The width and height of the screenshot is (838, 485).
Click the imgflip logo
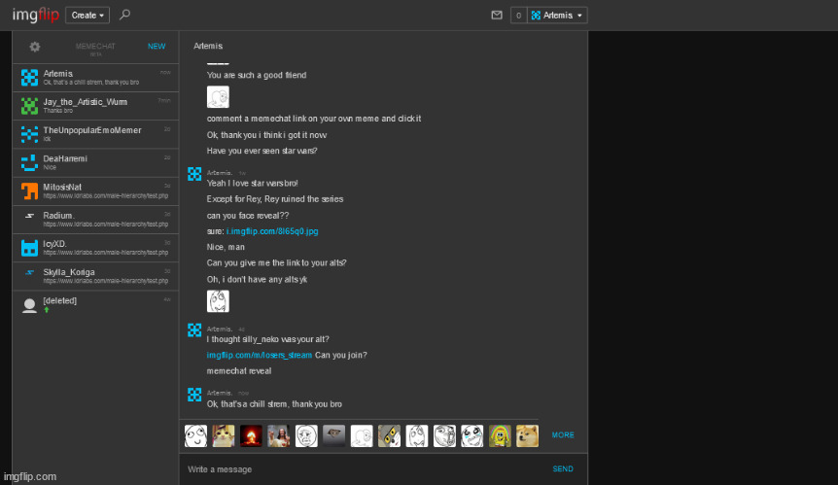point(33,15)
